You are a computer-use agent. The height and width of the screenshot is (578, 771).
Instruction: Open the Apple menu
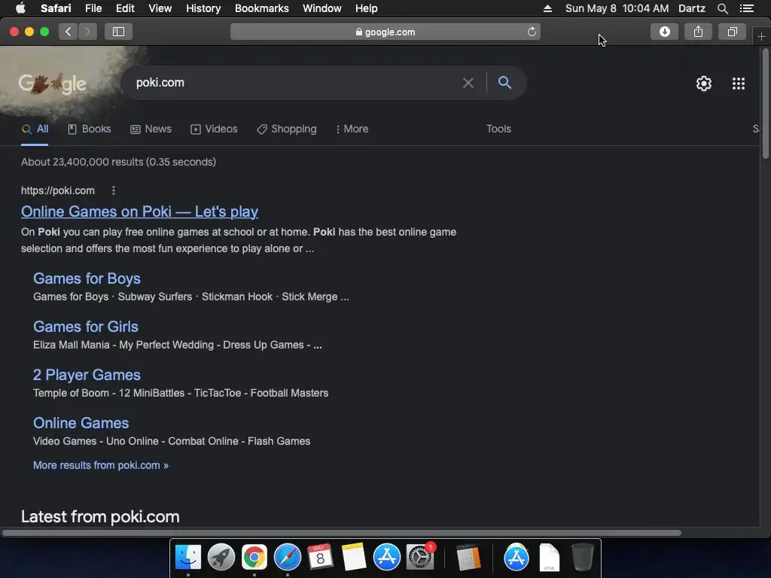point(20,8)
